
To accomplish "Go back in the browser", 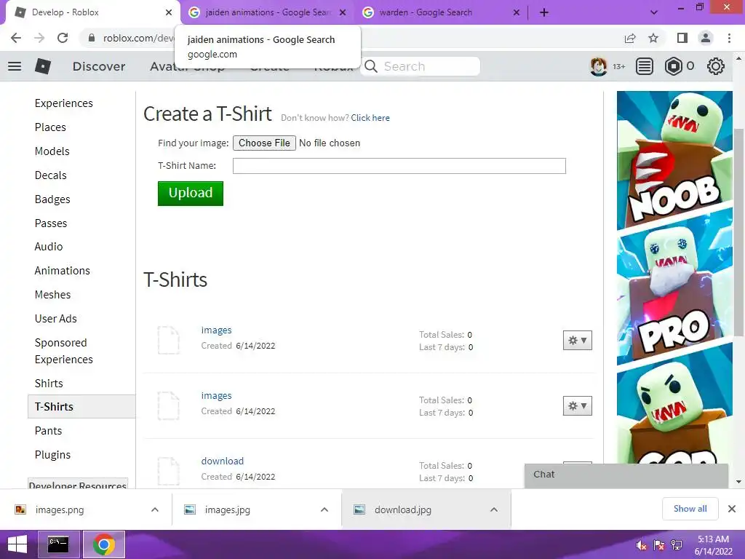I will pyautogui.click(x=16, y=38).
